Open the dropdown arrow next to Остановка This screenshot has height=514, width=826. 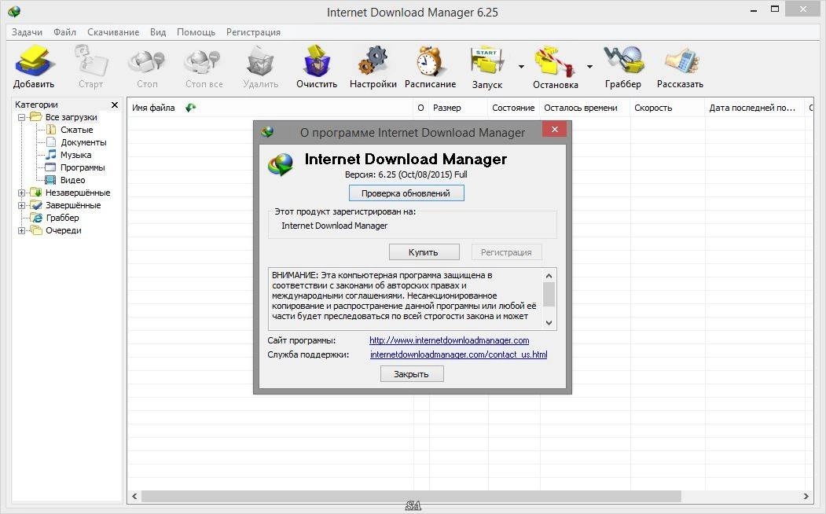point(589,67)
